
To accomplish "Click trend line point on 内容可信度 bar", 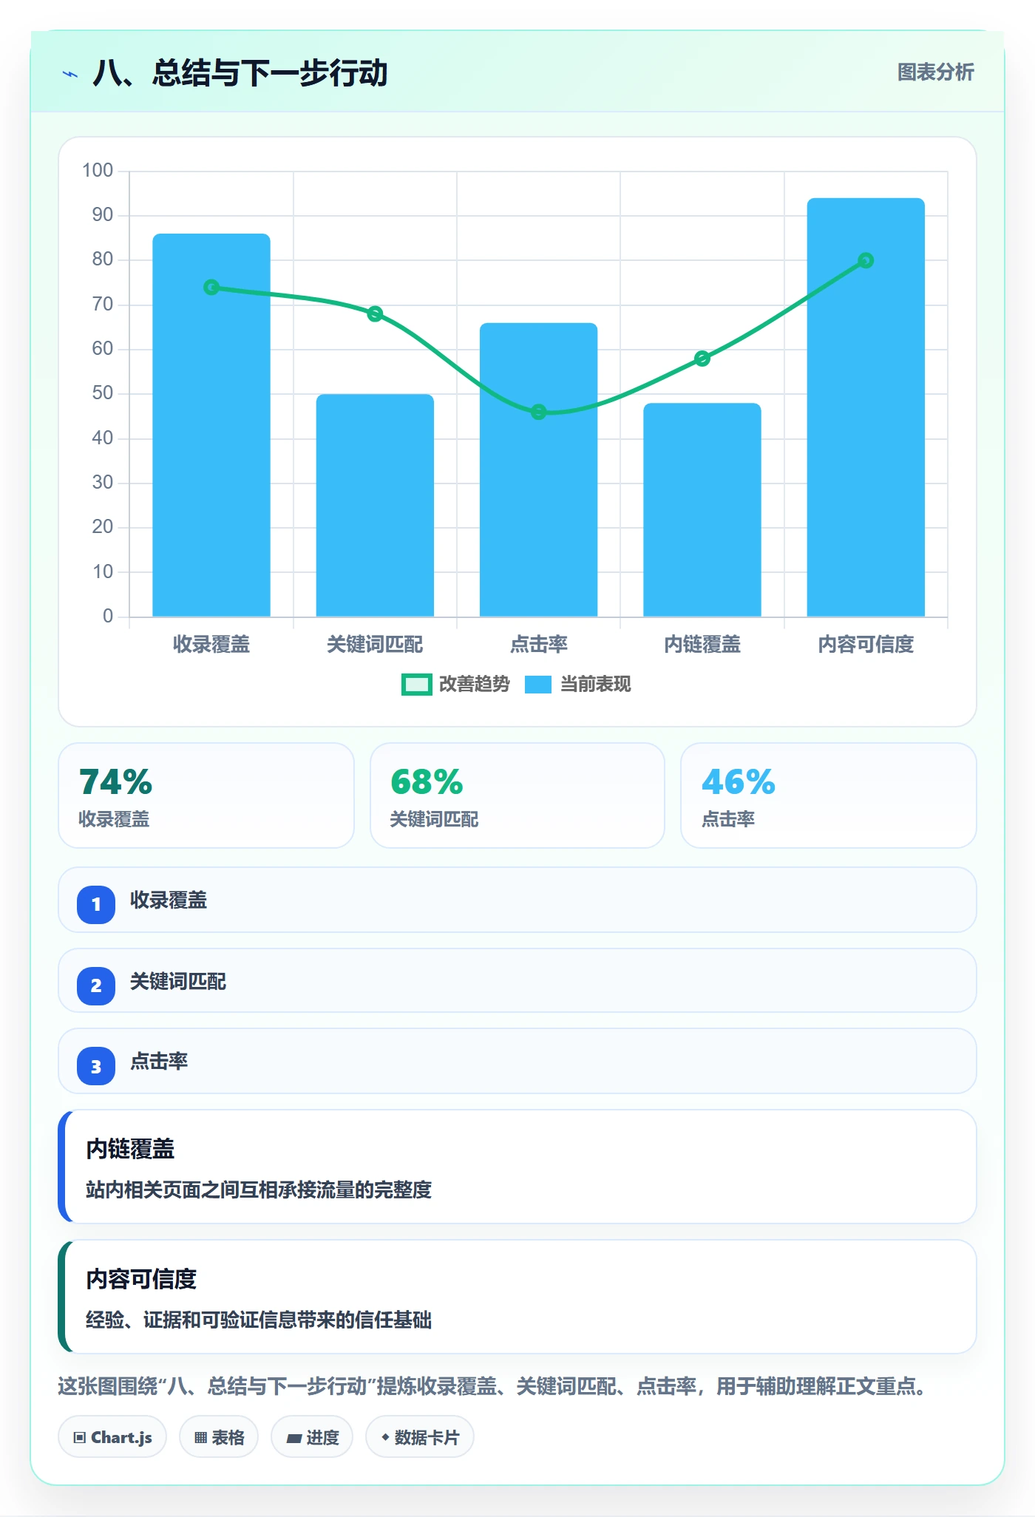I will (866, 260).
